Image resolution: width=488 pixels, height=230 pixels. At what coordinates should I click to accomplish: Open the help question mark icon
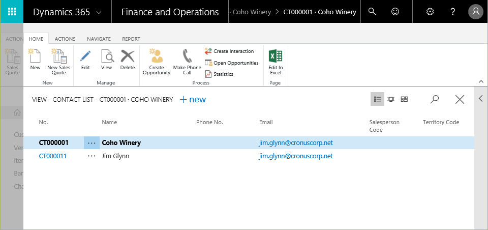pyautogui.click(x=453, y=12)
